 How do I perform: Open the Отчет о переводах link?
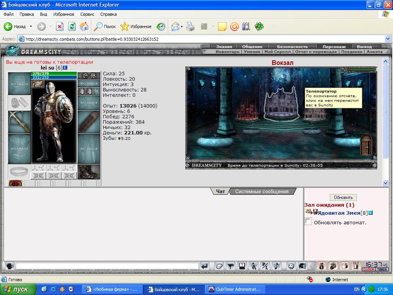point(316,52)
